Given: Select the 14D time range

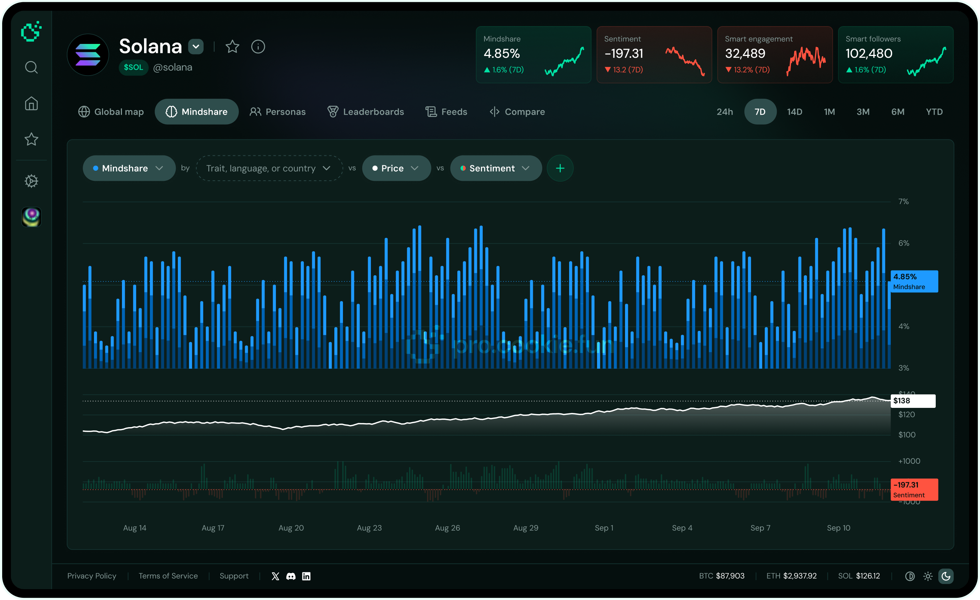Looking at the screenshot, I should [x=795, y=112].
